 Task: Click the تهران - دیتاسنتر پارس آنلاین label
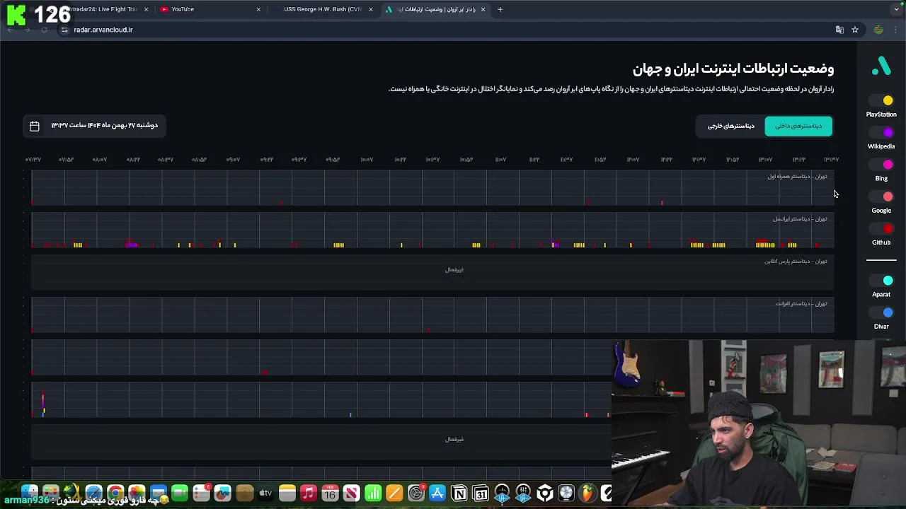796,262
